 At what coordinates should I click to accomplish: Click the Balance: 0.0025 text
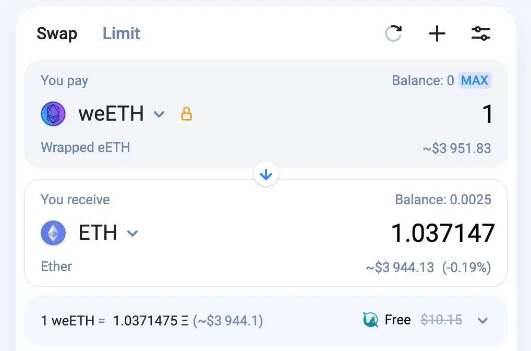443,200
